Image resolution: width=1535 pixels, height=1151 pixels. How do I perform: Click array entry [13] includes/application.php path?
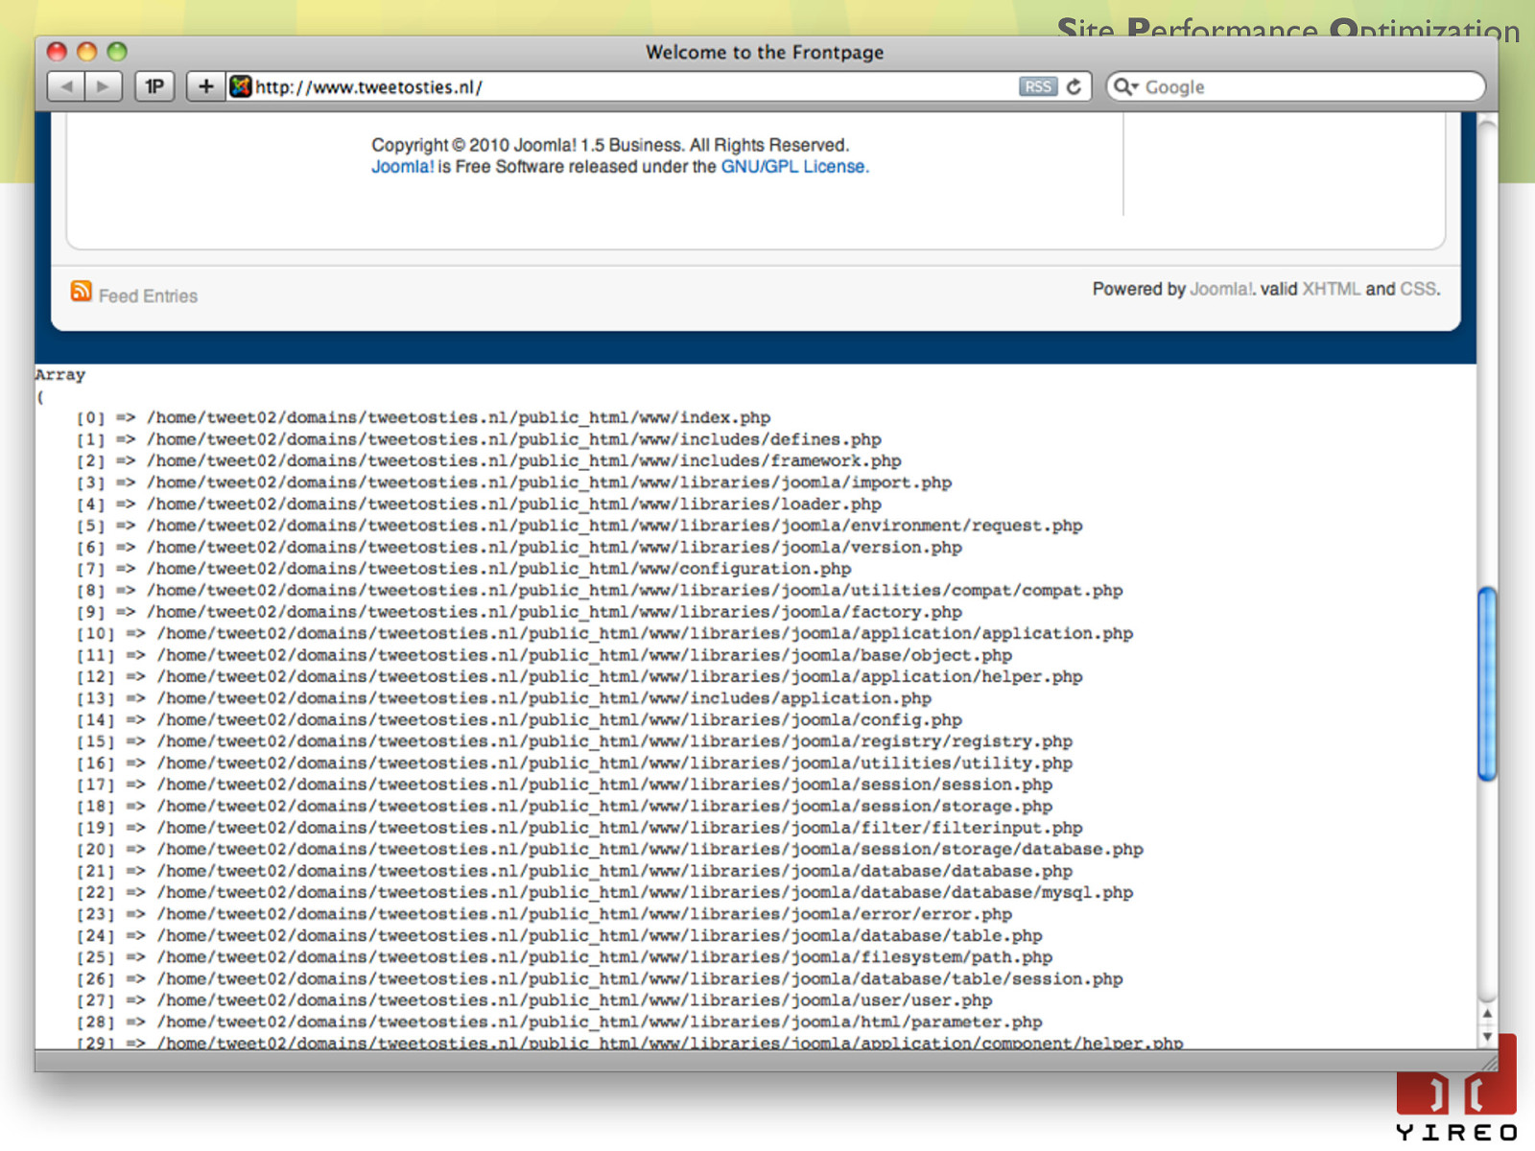tap(544, 698)
